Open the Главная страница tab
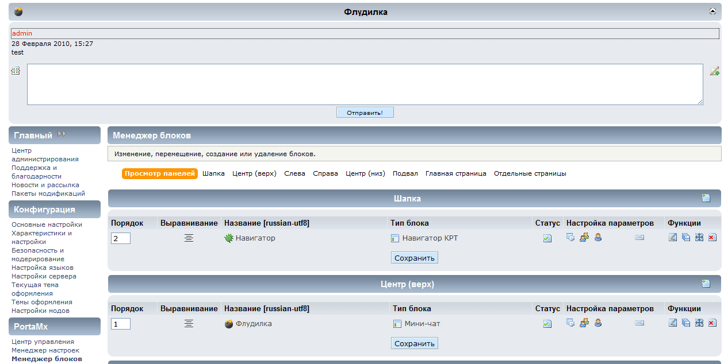 (x=455, y=173)
